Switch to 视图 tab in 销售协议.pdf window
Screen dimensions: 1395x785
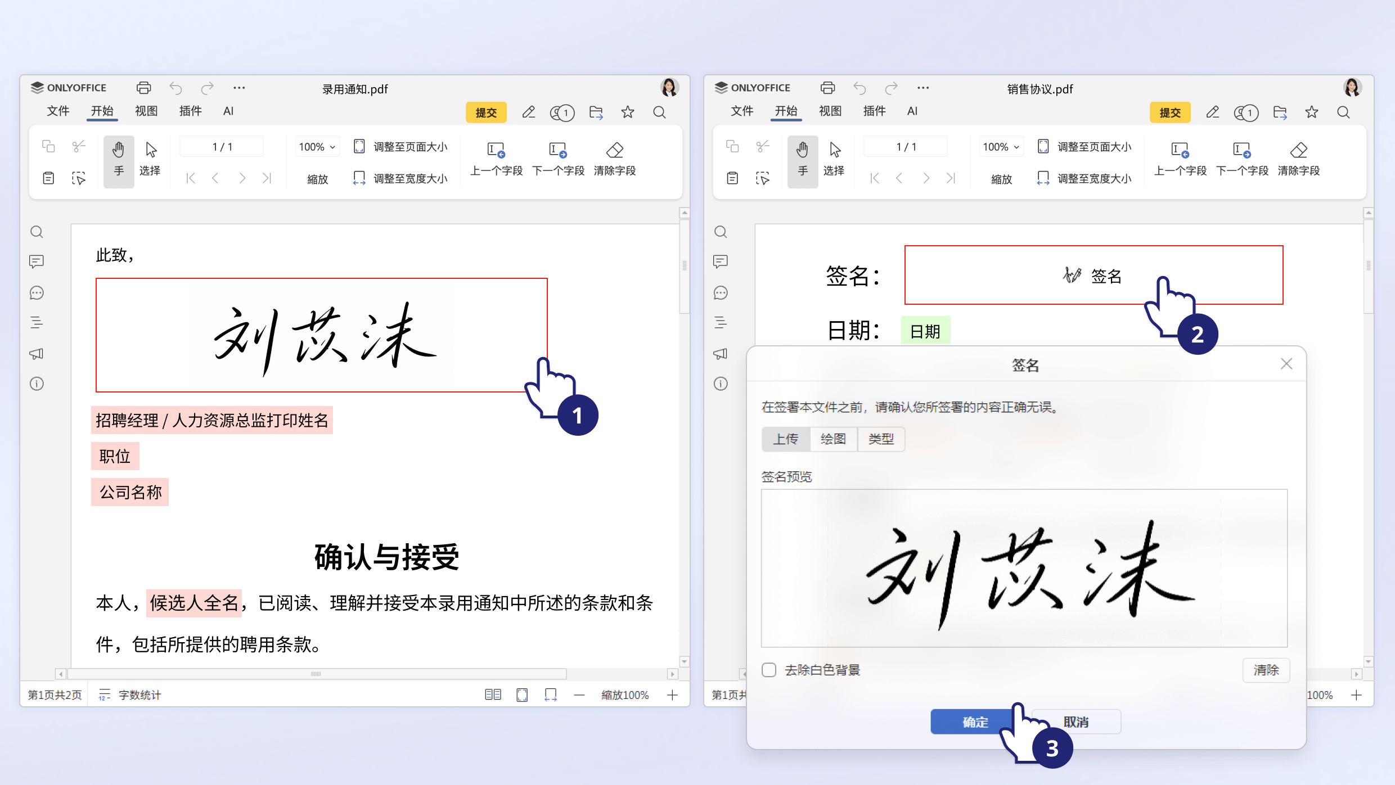pos(830,111)
